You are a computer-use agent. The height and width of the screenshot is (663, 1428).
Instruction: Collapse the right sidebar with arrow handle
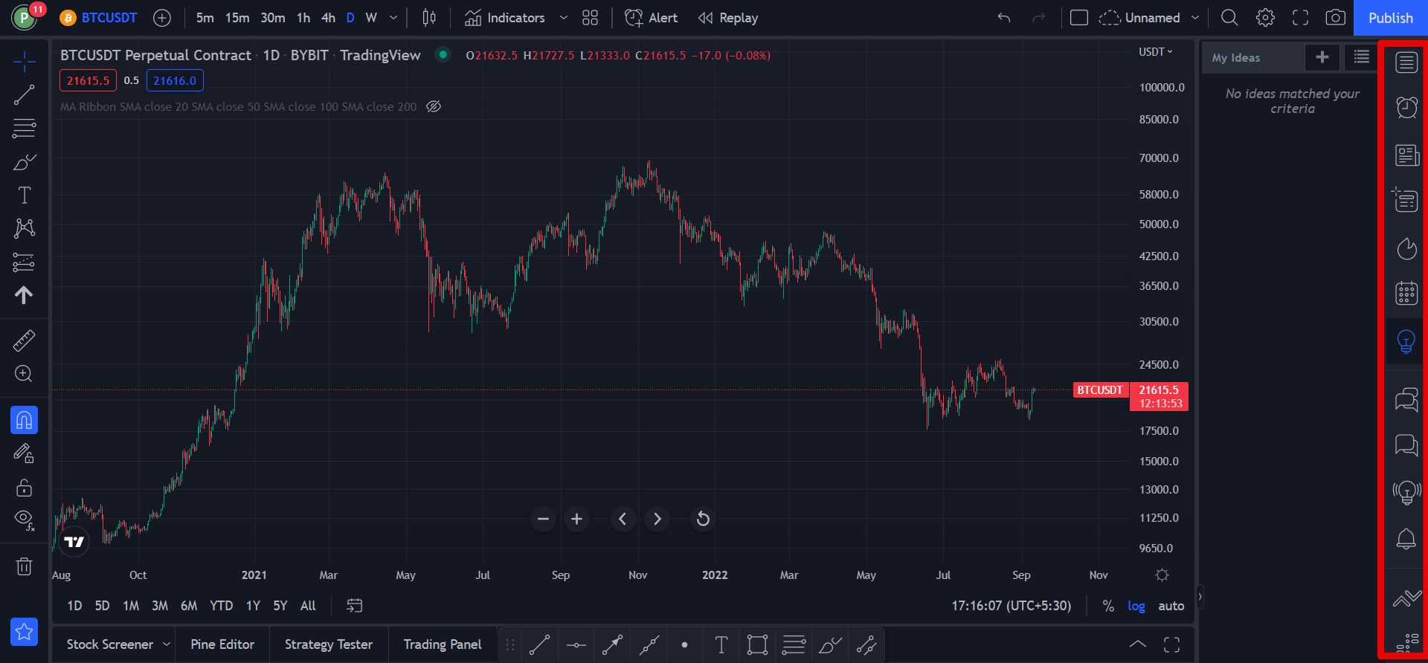pos(1199,596)
